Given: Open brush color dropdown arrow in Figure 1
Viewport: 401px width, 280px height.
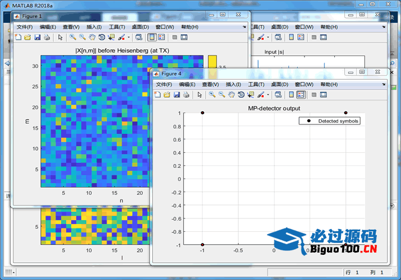Looking at the screenshot, I should pos(128,38).
